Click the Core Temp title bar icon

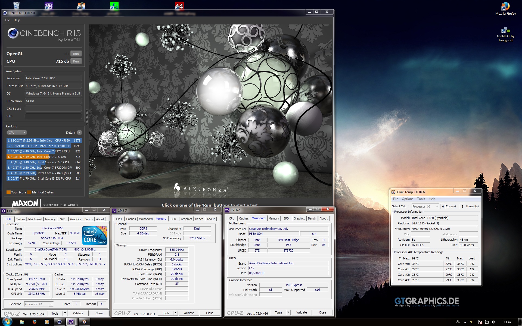coord(393,192)
